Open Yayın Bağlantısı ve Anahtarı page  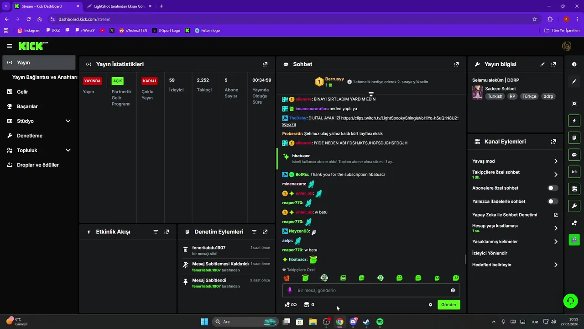point(45,77)
